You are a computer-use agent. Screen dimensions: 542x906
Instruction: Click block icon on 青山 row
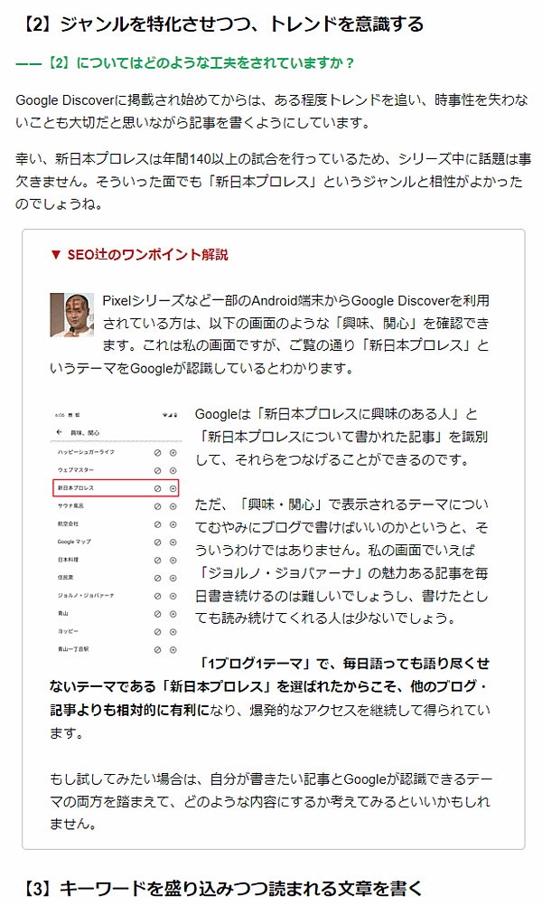point(157,614)
